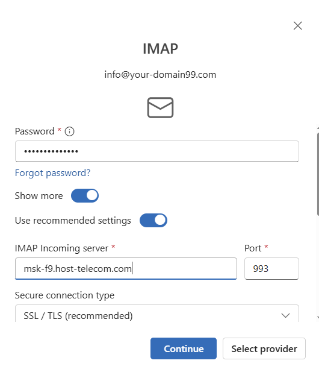Click the dropdown chevron arrow
The height and width of the screenshot is (375, 319).
(x=285, y=315)
